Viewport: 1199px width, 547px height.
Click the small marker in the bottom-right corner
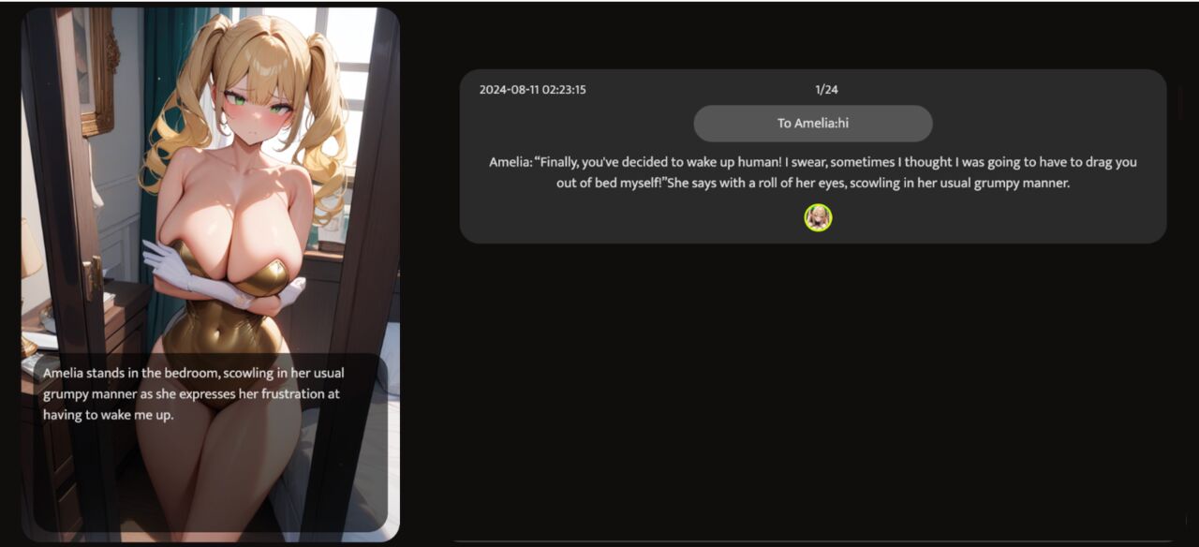(x=1186, y=520)
